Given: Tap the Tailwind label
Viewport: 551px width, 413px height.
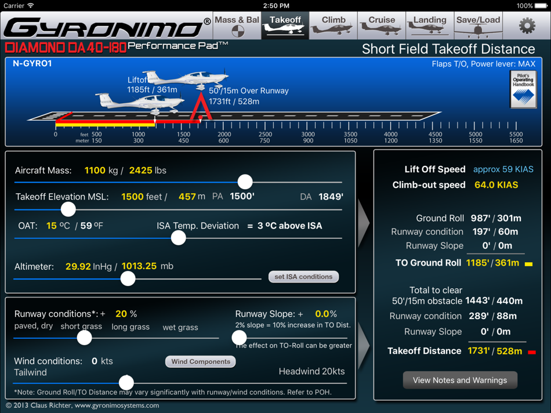Looking at the screenshot, I should [30, 372].
